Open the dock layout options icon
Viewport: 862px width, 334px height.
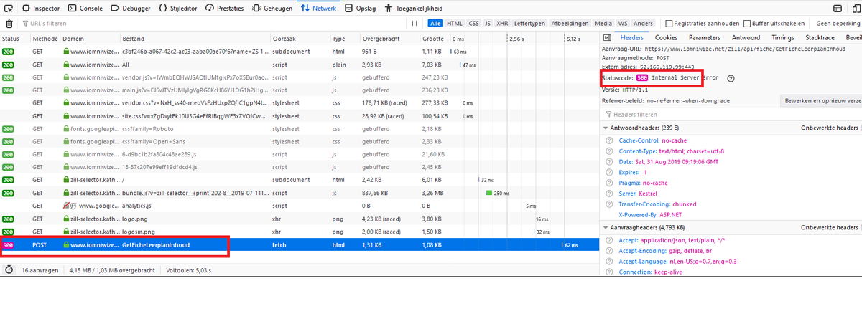(x=838, y=9)
